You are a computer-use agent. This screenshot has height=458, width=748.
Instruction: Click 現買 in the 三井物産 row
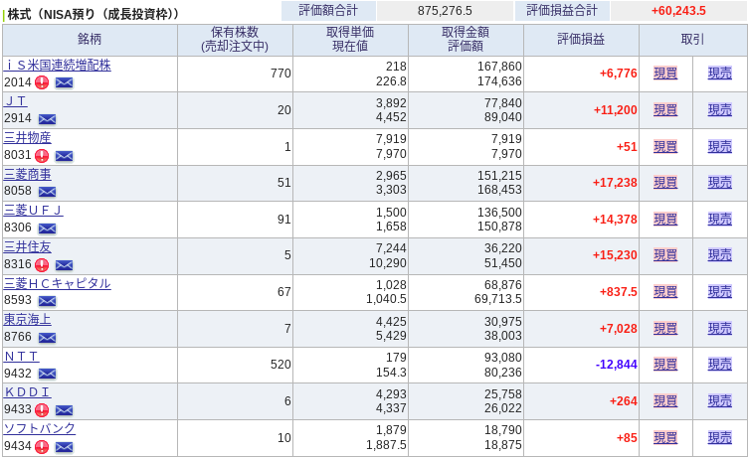pos(665,147)
